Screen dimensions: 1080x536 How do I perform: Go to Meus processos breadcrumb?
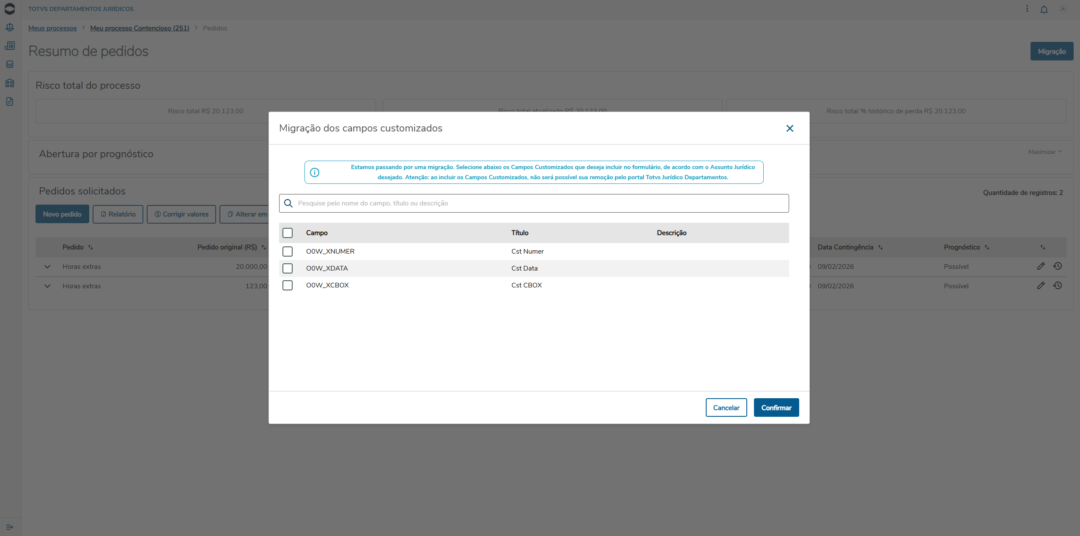click(52, 28)
